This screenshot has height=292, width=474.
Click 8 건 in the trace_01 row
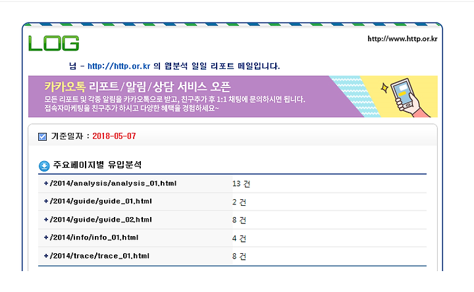click(239, 256)
